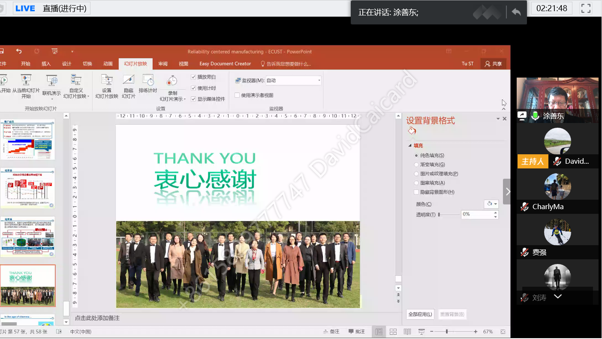Open the 颜色 fill color dropdown
602x339 pixels.
(x=491, y=204)
